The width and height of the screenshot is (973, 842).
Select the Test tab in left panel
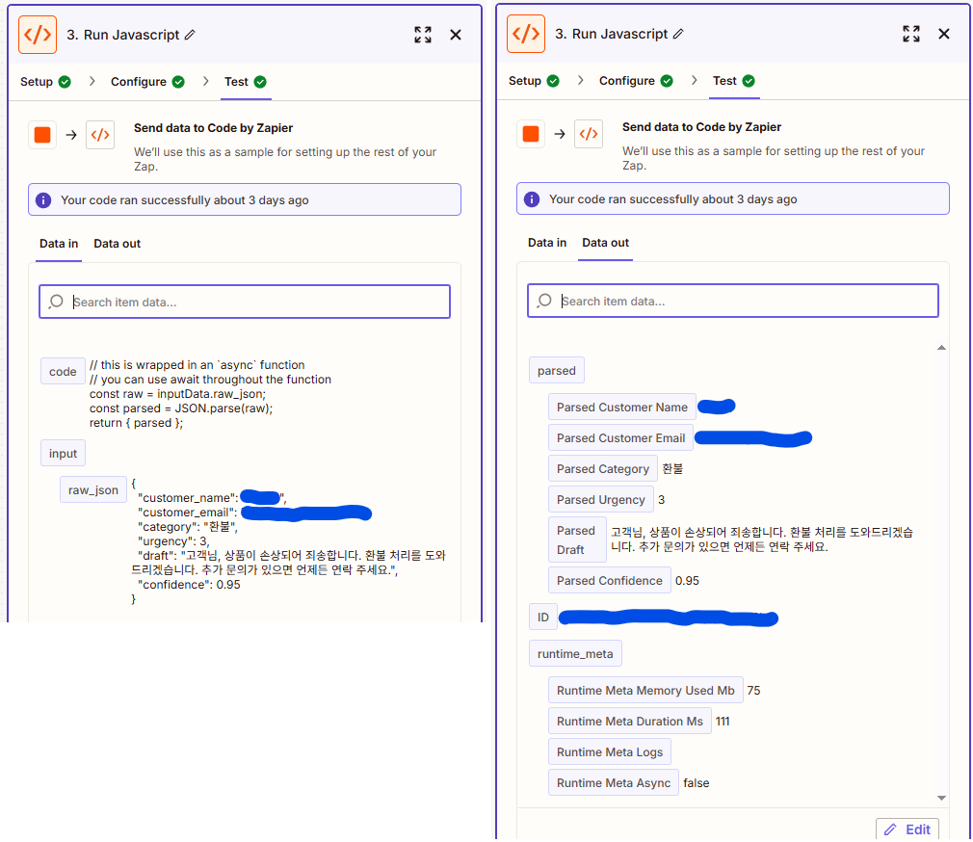246,82
